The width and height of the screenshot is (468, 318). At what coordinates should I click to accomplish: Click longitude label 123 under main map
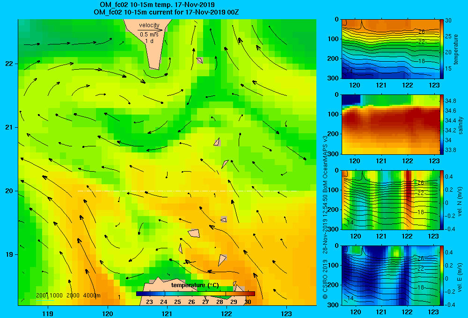click(x=286, y=313)
